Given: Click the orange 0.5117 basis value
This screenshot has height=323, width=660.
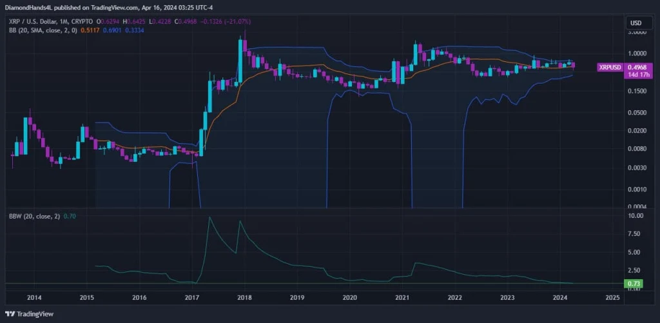Looking at the screenshot, I should [90, 31].
